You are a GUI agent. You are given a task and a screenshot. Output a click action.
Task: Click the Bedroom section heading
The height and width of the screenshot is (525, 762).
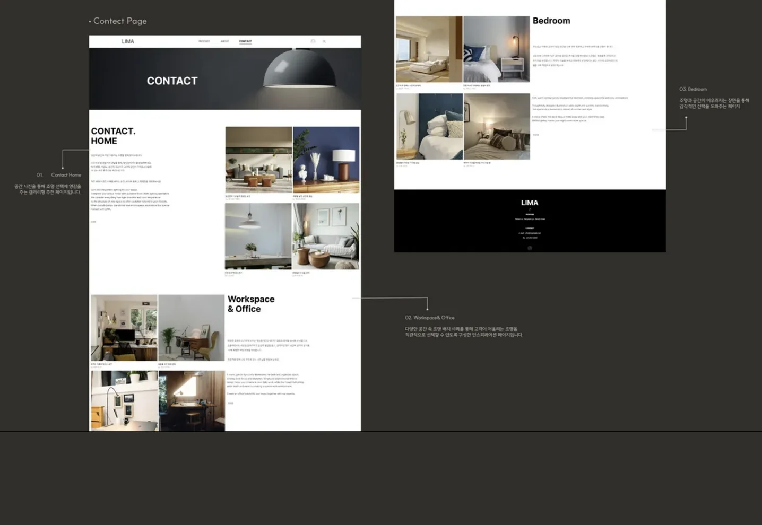[551, 21]
